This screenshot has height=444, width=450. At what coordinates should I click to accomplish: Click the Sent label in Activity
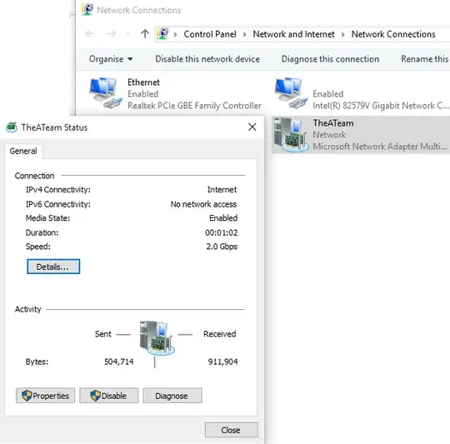click(x=103, y=334)
